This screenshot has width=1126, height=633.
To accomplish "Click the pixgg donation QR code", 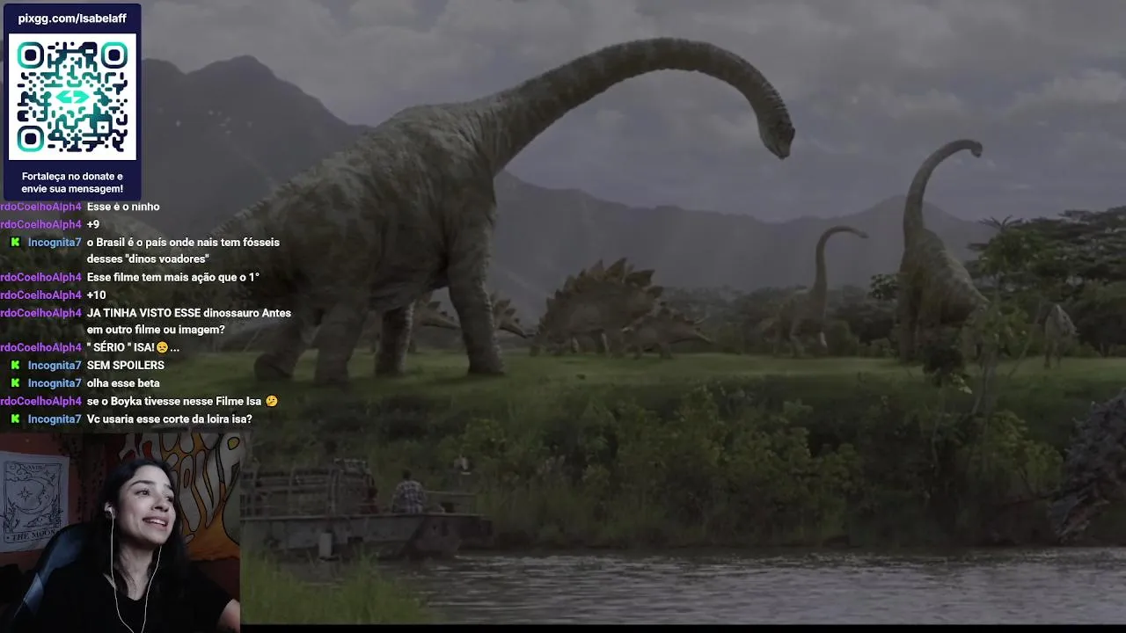I will (x=72, y=97).
